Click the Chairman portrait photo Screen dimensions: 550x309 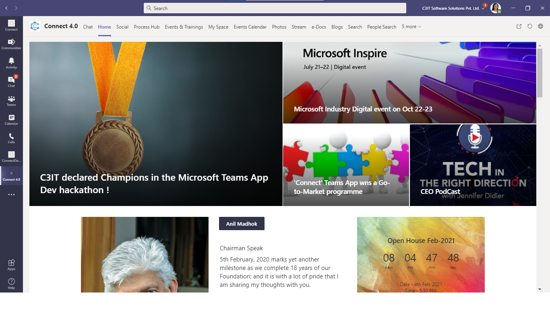click(145, 255)
